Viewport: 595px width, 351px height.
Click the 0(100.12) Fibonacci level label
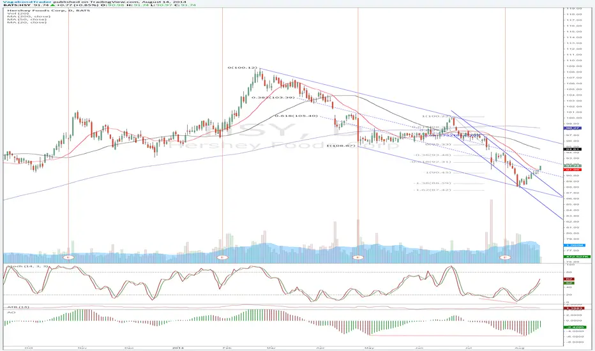point(242,68)
